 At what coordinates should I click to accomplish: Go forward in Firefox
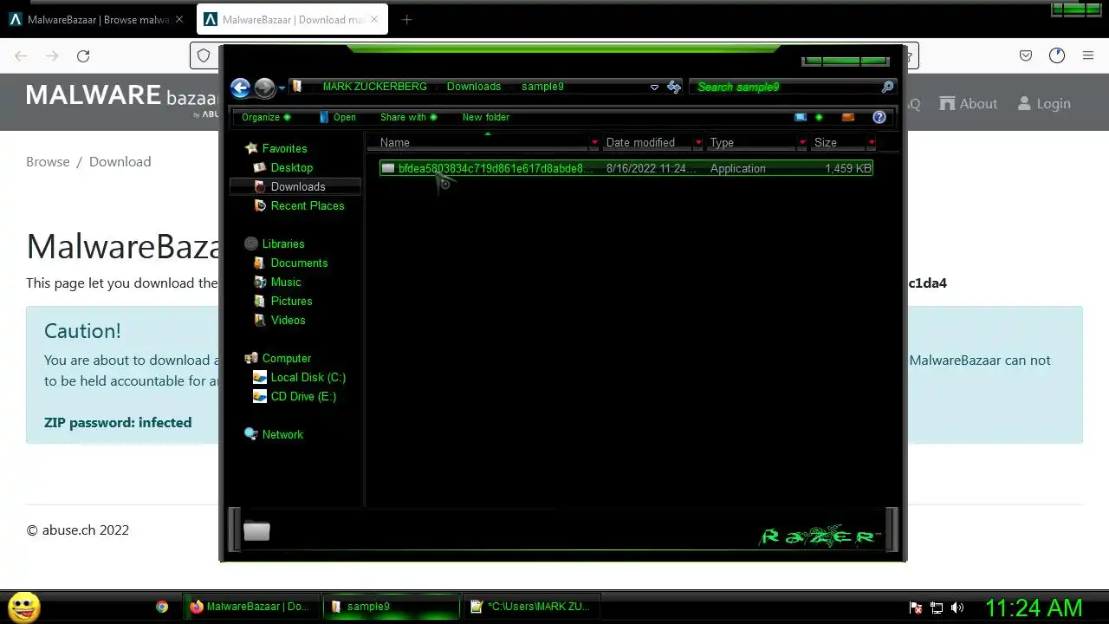[52, 55]
